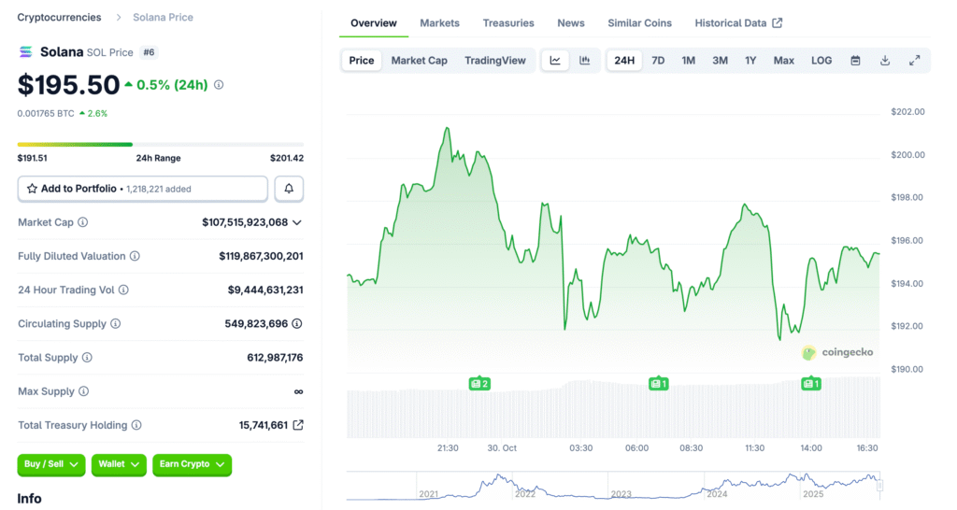Switch chart to Market Cap view
The width and height of the screenshot is (957, 510).
point(419,61)
